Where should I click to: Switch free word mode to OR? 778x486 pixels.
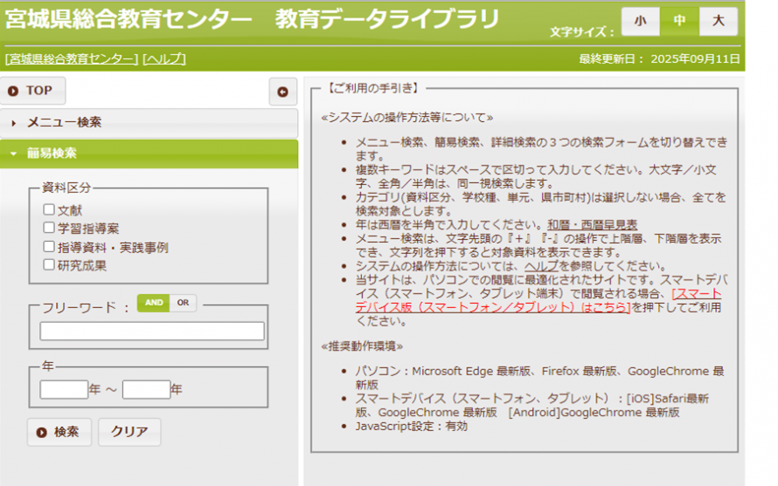click(x=183, y=303)
